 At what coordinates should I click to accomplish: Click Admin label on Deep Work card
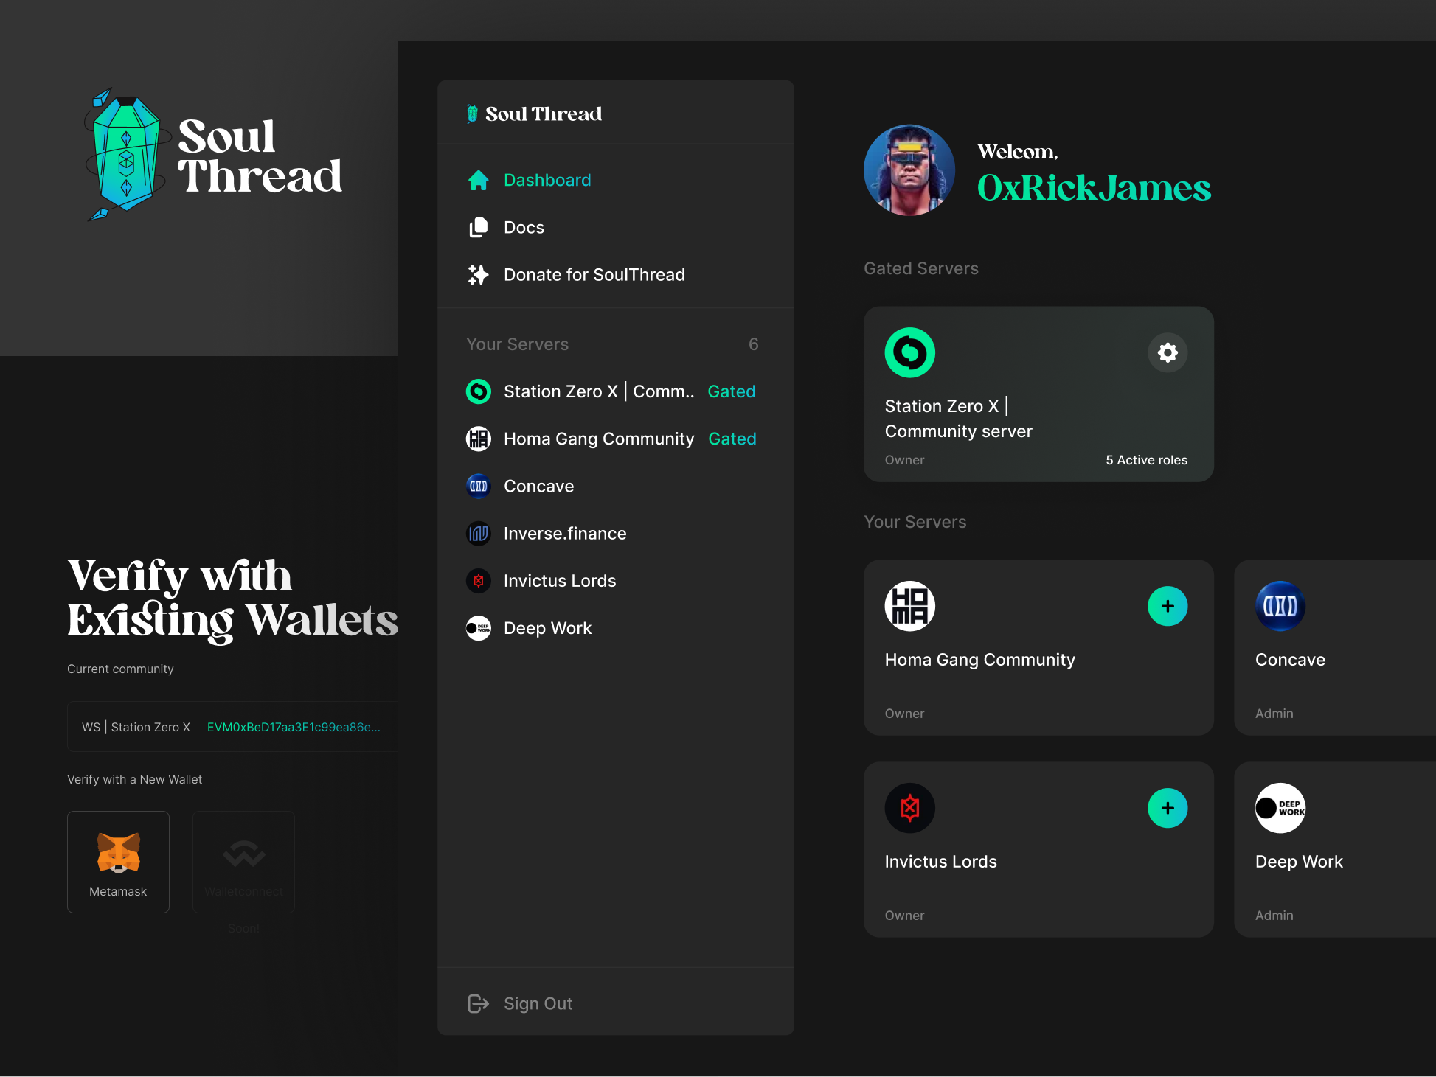[x=1274, y=916]
